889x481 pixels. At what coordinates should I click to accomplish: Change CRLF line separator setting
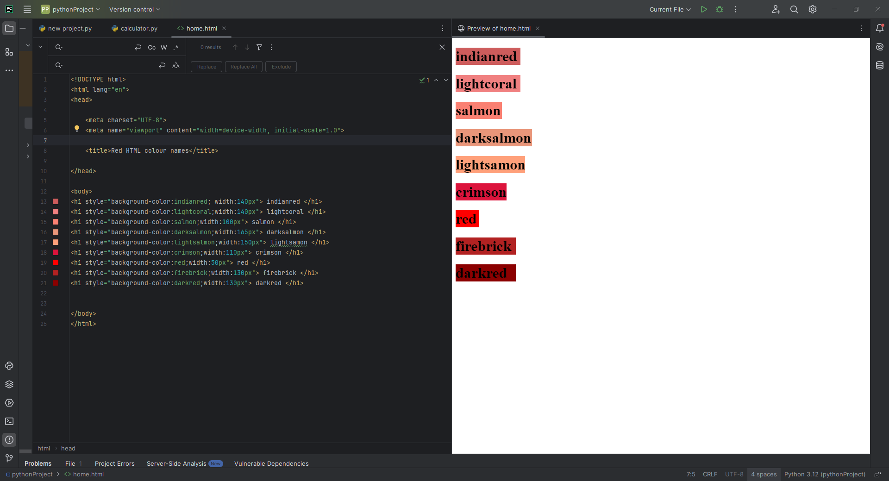tap(710, 475)
